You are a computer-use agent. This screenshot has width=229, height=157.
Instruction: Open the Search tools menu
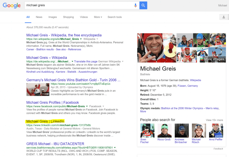pos(114,17)
